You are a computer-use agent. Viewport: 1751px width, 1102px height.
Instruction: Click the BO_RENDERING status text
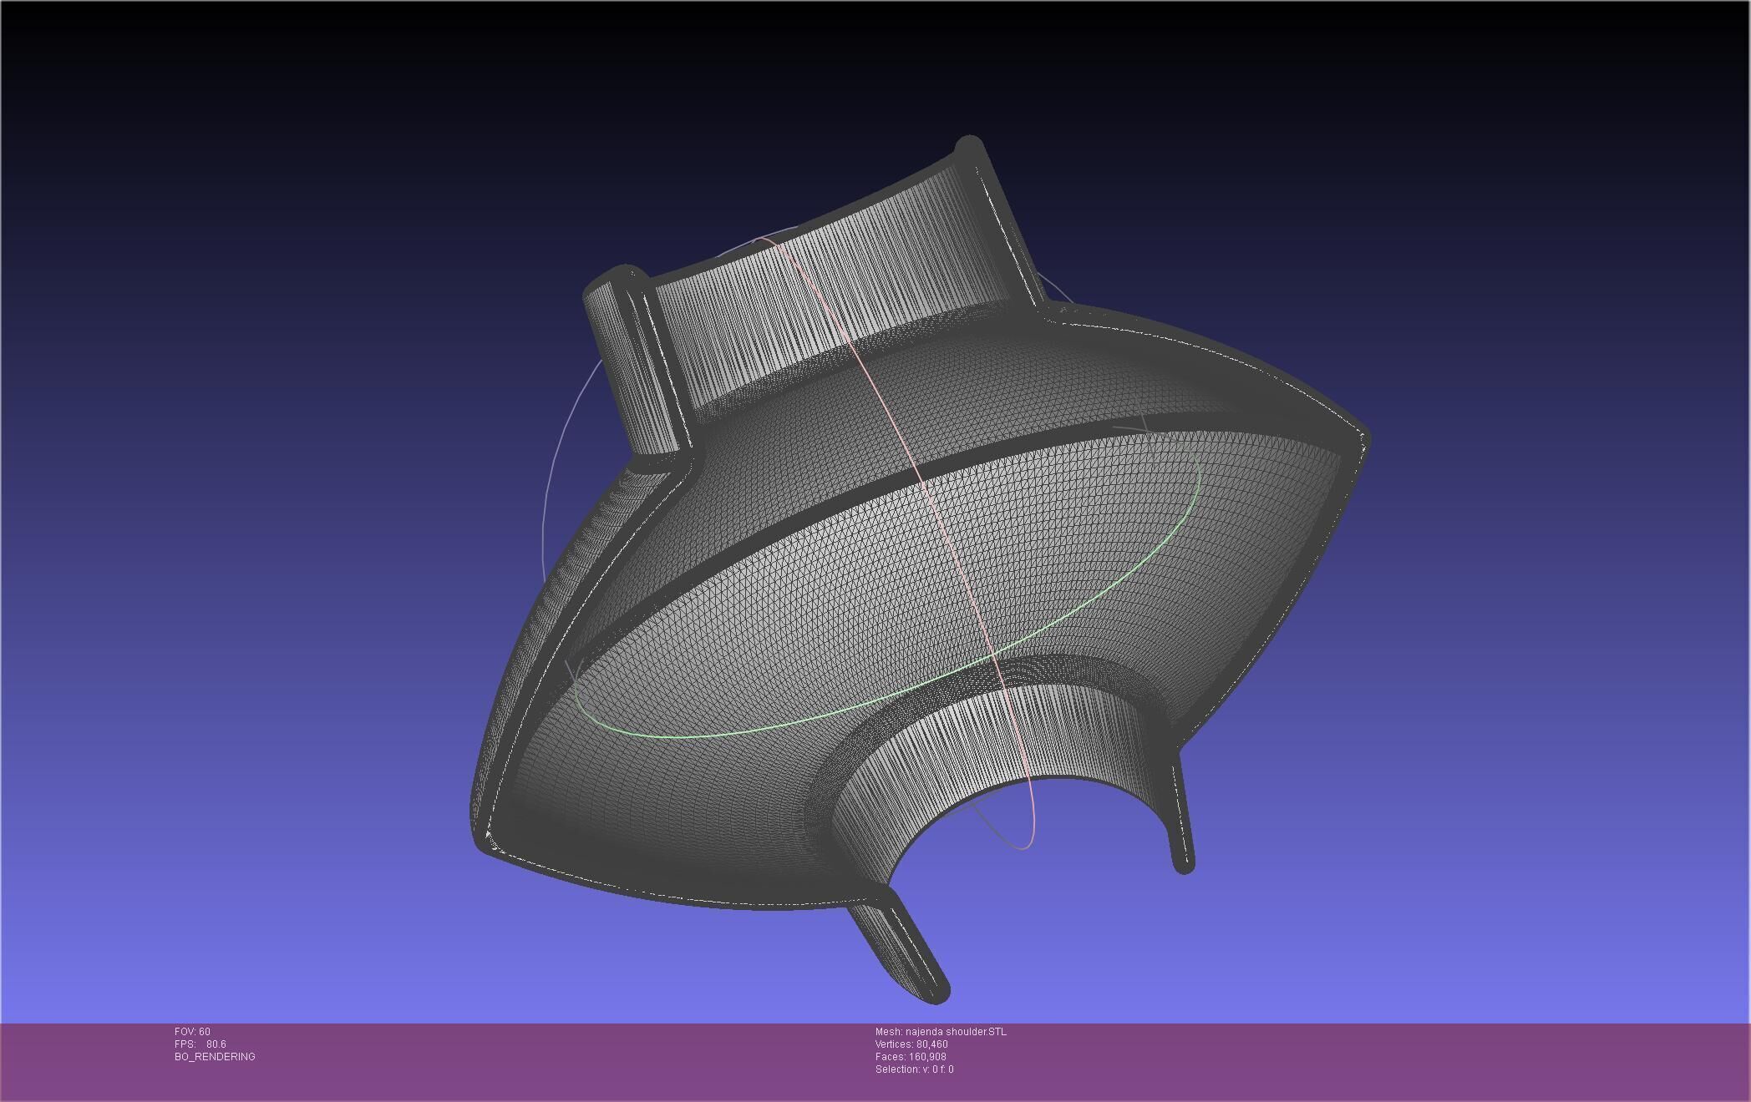pyautogui.click(x=215, y=1057)
